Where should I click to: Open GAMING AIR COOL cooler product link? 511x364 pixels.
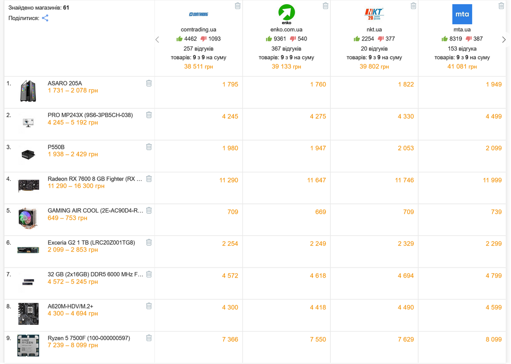click(x=96, y=211)
